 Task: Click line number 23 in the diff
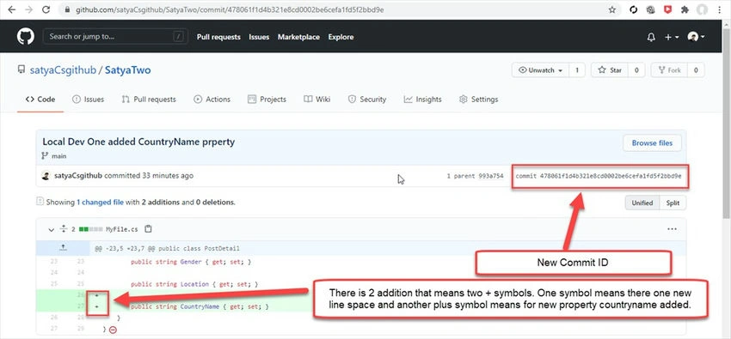pos(54,262)
